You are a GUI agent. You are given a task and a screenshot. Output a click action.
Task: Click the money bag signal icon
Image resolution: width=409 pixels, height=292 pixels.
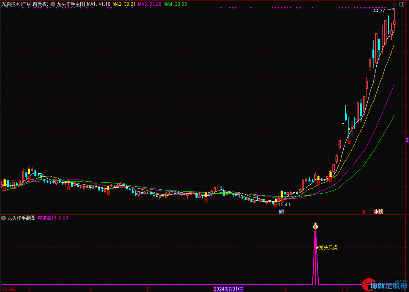point(316,226)
